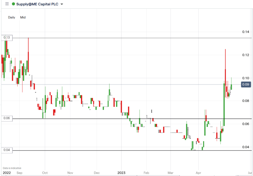Click the Apr label on time axis

point(198,173)
